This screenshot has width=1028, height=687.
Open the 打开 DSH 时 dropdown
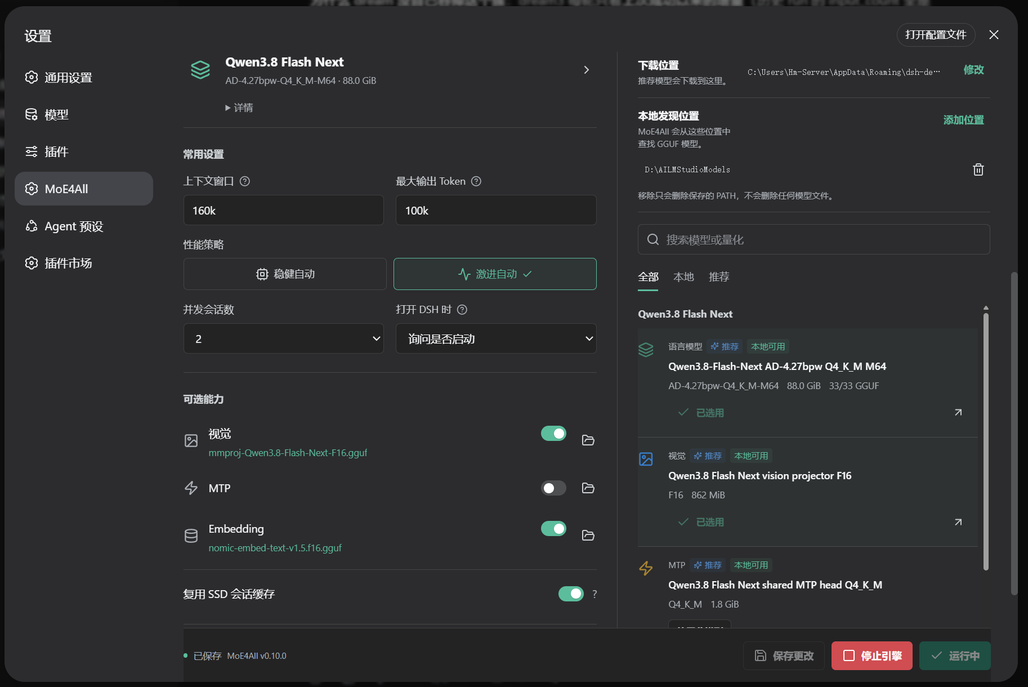coord(496,338)
